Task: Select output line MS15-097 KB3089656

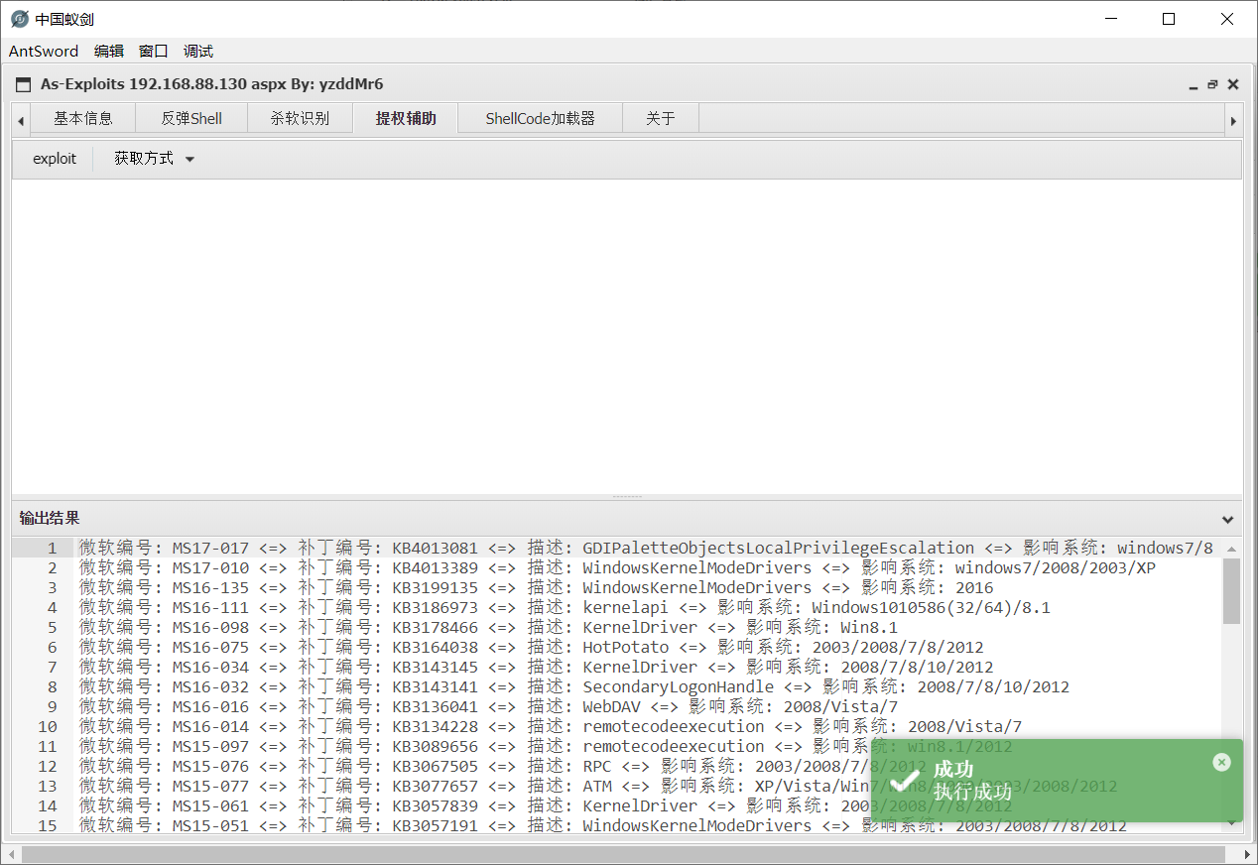Action: click(x=546, y=746)
